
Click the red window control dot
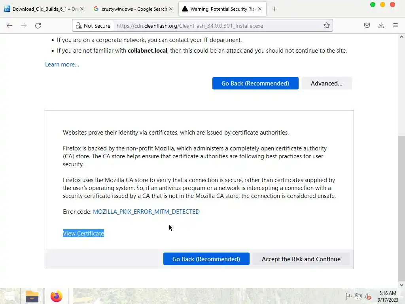click(392, 5)
